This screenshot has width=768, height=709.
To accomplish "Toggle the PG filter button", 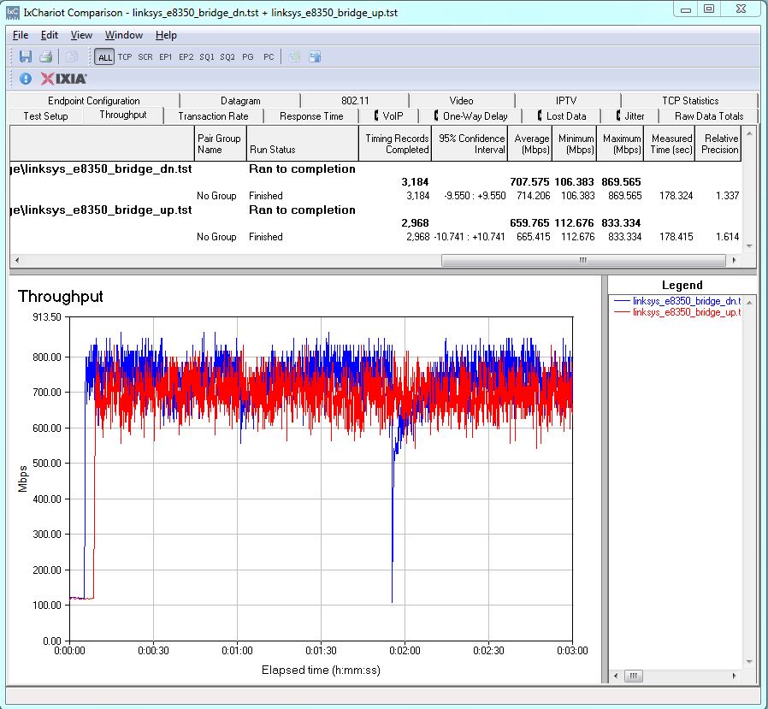I will pyautogui.click(x=248, y=56).
